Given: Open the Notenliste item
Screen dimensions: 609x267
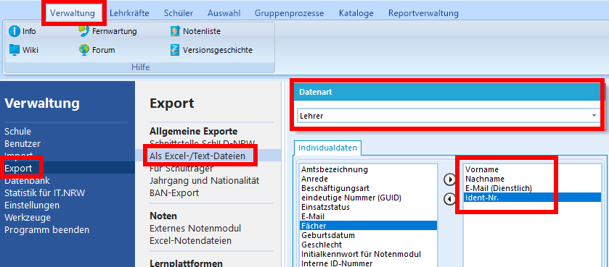Looking at the screenshot, I should point(195,31).
